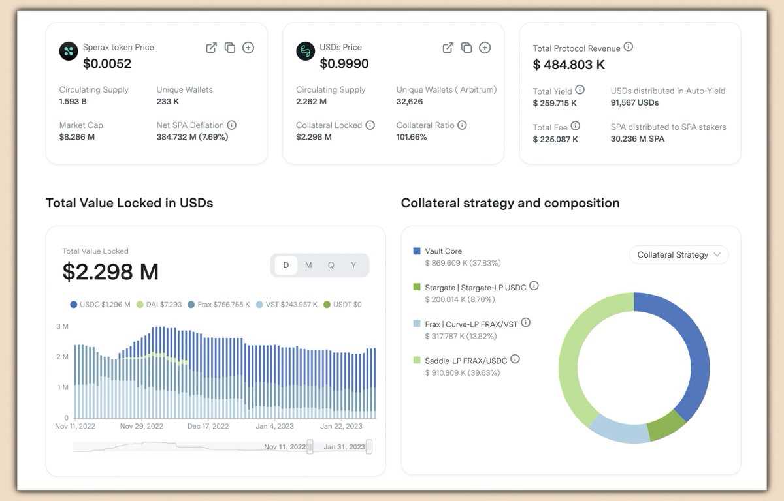
Task: Show info for Total Protocol Revenue
Action: tap(629, 47)
